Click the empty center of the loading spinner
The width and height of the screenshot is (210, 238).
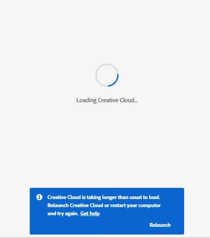tap(107, 75)
